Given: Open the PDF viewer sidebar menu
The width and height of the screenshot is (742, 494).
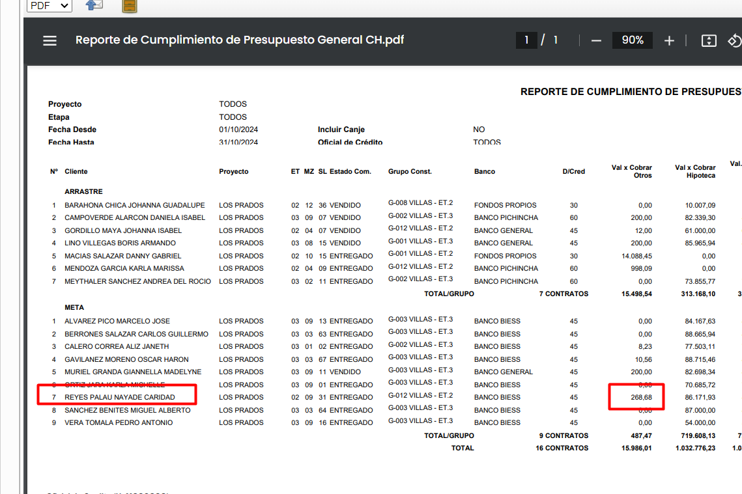Looking at the screenshot, I should [x=50, y=40].
